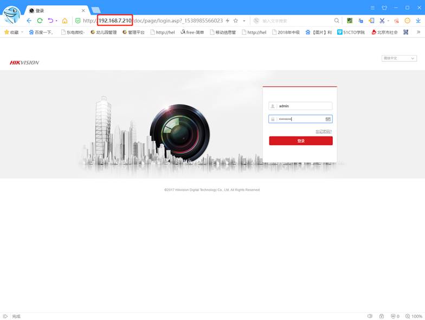Toggle the sidebar icon in status bar
This screenshot has width=425, height=320.
point(5,316)
